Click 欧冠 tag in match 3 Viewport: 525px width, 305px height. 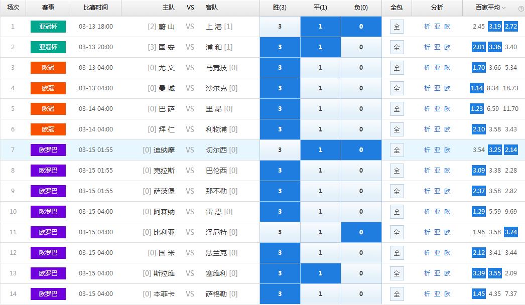48,68
